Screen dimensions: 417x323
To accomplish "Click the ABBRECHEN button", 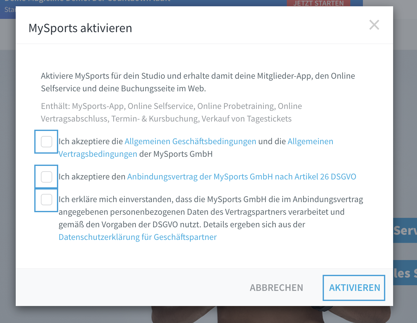I will pyautogui.click(x=276, y=288).
